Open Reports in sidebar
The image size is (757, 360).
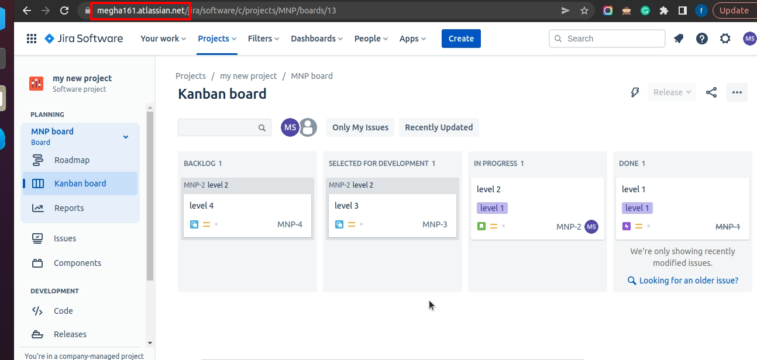80,208
